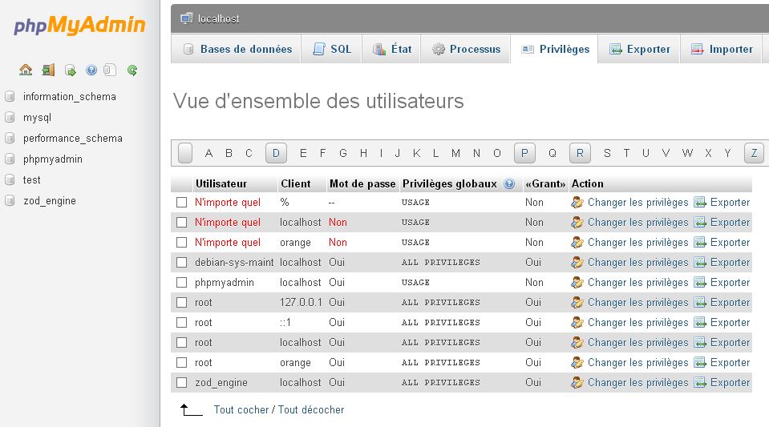Screen dimensions: 769x427
Task: Open the performance_schema database
Action: click(x=73, y=139)
